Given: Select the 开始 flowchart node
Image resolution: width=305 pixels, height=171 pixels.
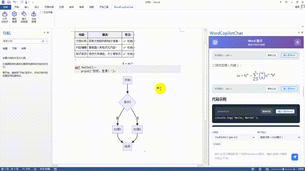Looking at the screenshot, I should coord(127,80).
